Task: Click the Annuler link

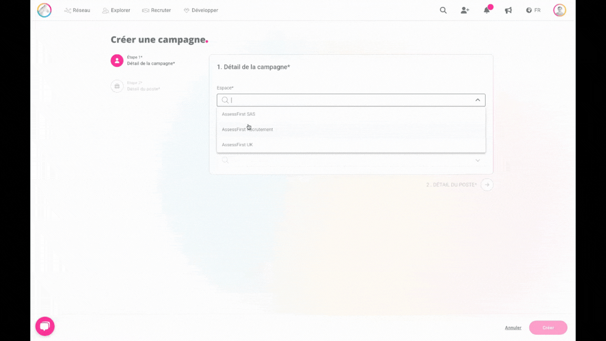Action: pos(513,328)
